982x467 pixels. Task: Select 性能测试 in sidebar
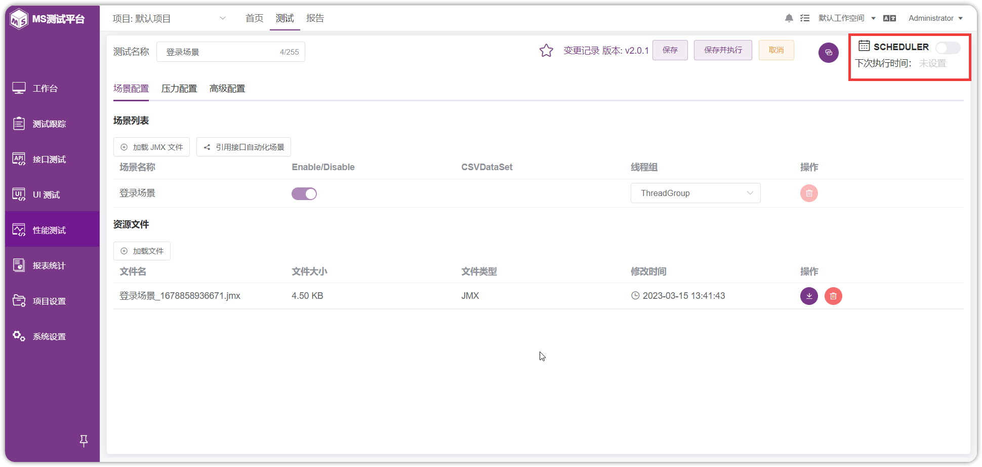click(52, 230)
